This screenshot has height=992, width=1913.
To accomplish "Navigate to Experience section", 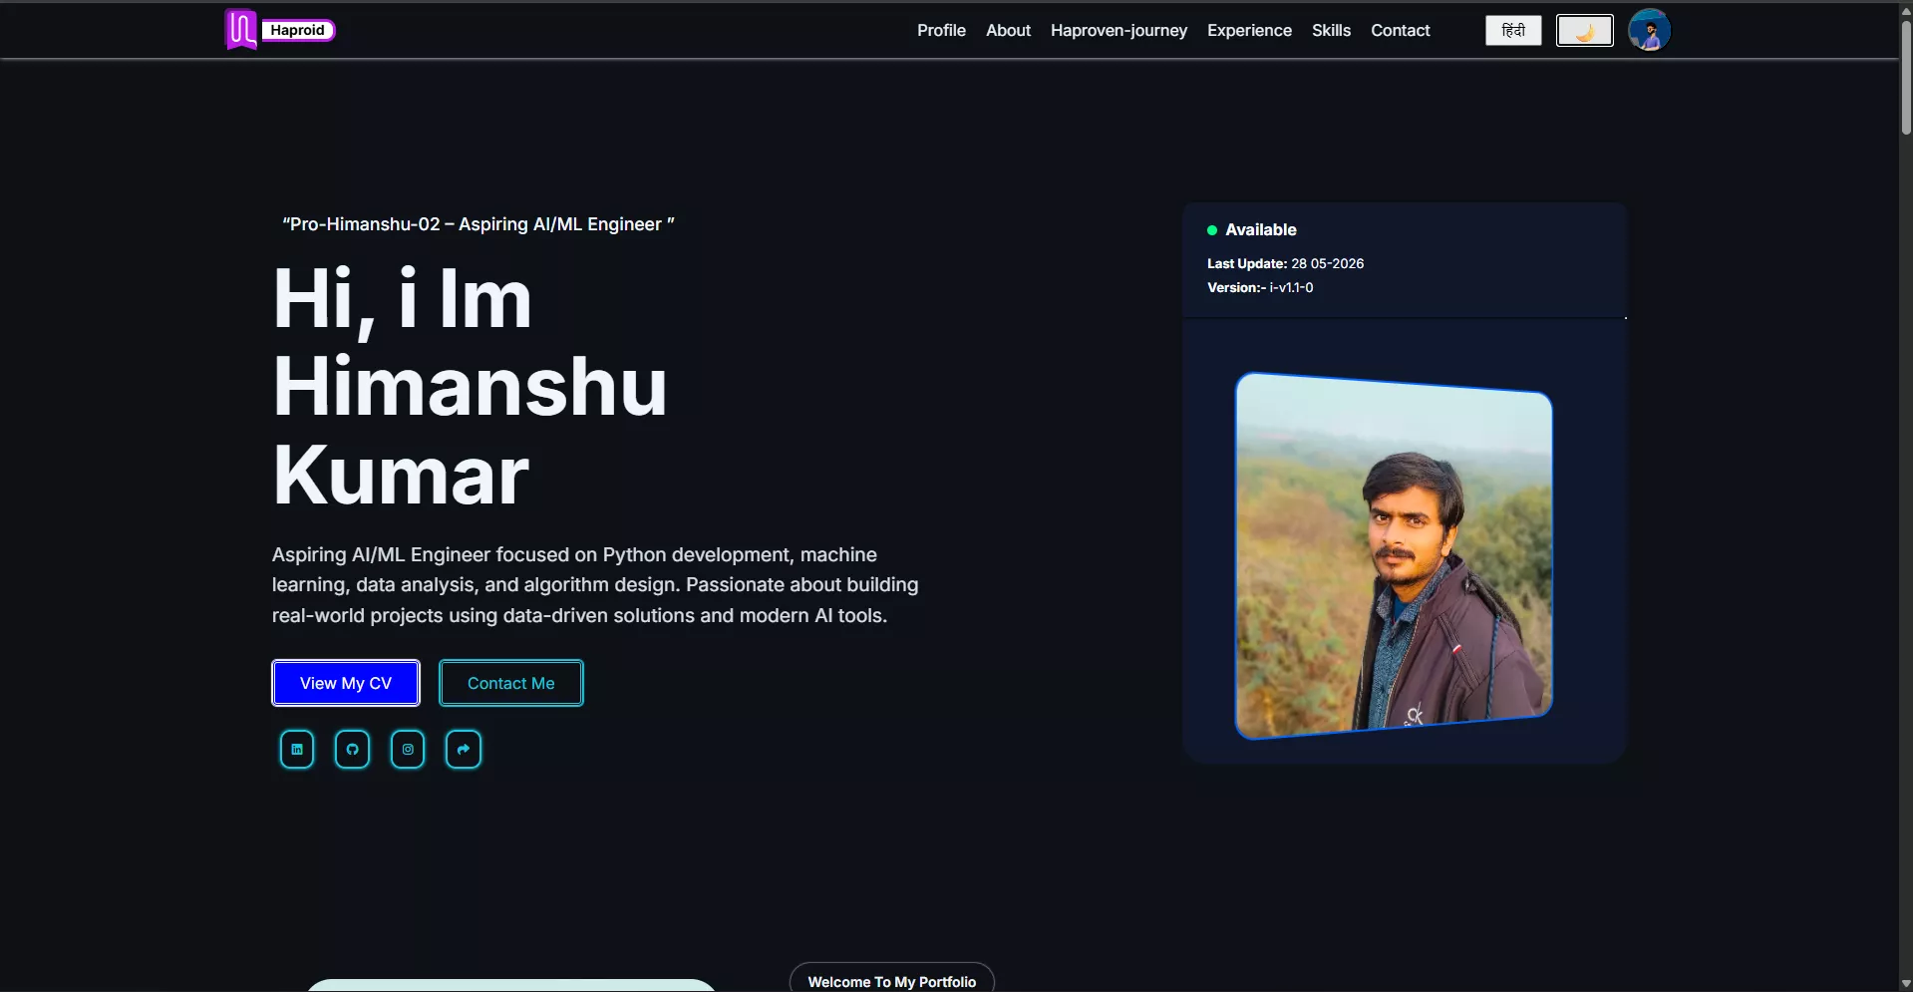I will point(1249,31).
